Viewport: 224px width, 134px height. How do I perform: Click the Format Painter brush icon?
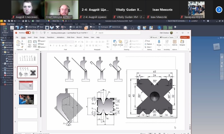22,47
